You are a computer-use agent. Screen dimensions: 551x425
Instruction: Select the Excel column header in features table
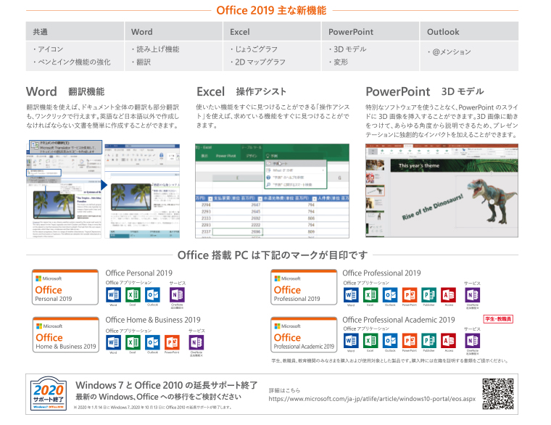pyautogui.click(x=272, y=32)
